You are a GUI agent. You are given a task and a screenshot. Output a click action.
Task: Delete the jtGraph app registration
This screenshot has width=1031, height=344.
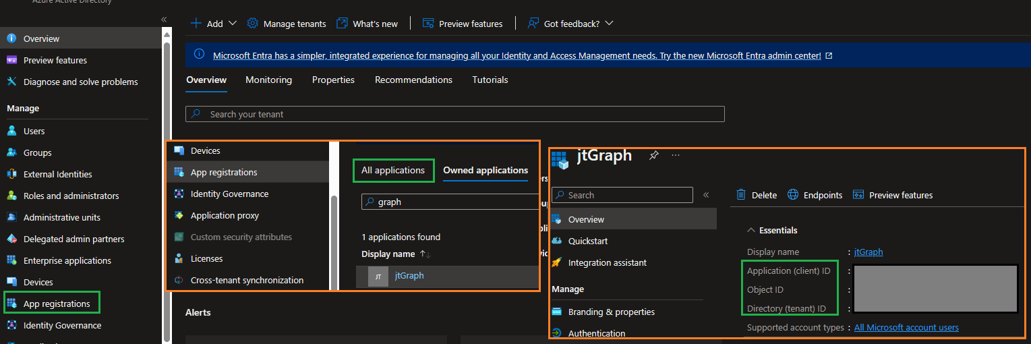757,195
